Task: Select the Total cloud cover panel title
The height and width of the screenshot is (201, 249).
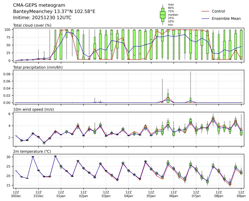Action: point(32,25)
